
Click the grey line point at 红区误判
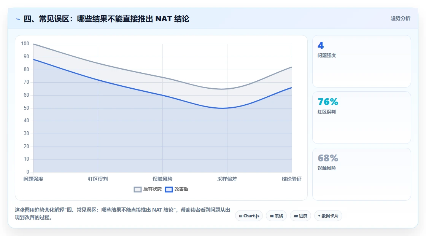click(98, 63)
